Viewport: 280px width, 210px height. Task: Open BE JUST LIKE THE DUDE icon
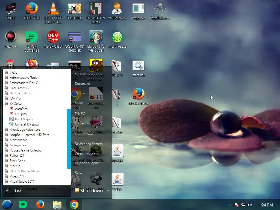[x=96, y=42]
